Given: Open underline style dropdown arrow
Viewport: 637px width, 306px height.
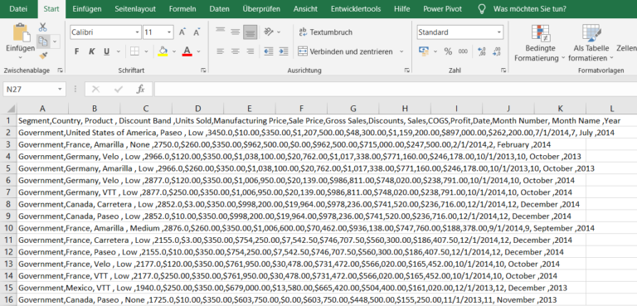Looking at the screenshot, I should pyautogui.click(x=119, y=51).
